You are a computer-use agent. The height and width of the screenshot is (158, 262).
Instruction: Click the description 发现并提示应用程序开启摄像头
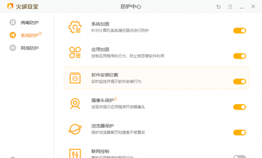[118, 107]
